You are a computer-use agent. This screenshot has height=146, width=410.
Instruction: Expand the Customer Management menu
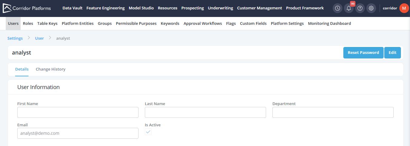tap(259, 8)
